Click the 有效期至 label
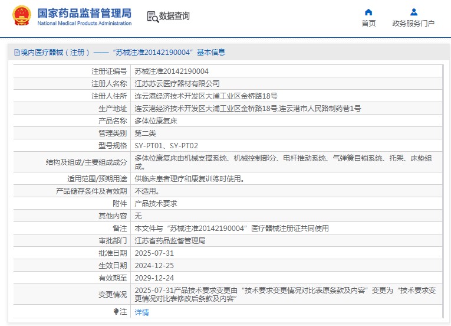Image resolution: width=451 pixels, height=326 pixels. point(113,278)
